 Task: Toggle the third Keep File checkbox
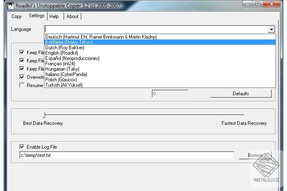pos(22,69)
